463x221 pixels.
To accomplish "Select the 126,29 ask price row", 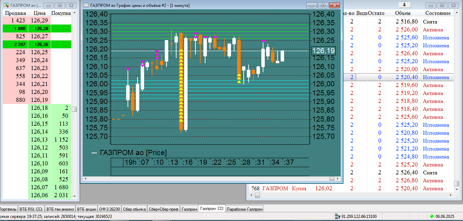I will (x=39, y=20).
